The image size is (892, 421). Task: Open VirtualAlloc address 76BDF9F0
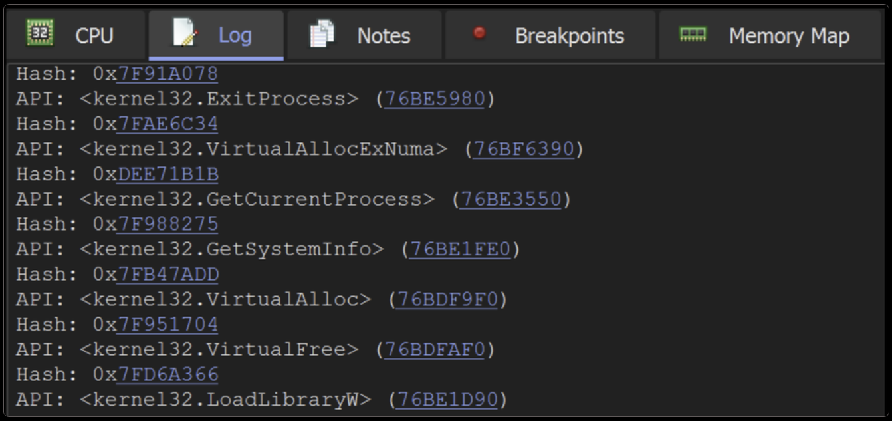447,299
